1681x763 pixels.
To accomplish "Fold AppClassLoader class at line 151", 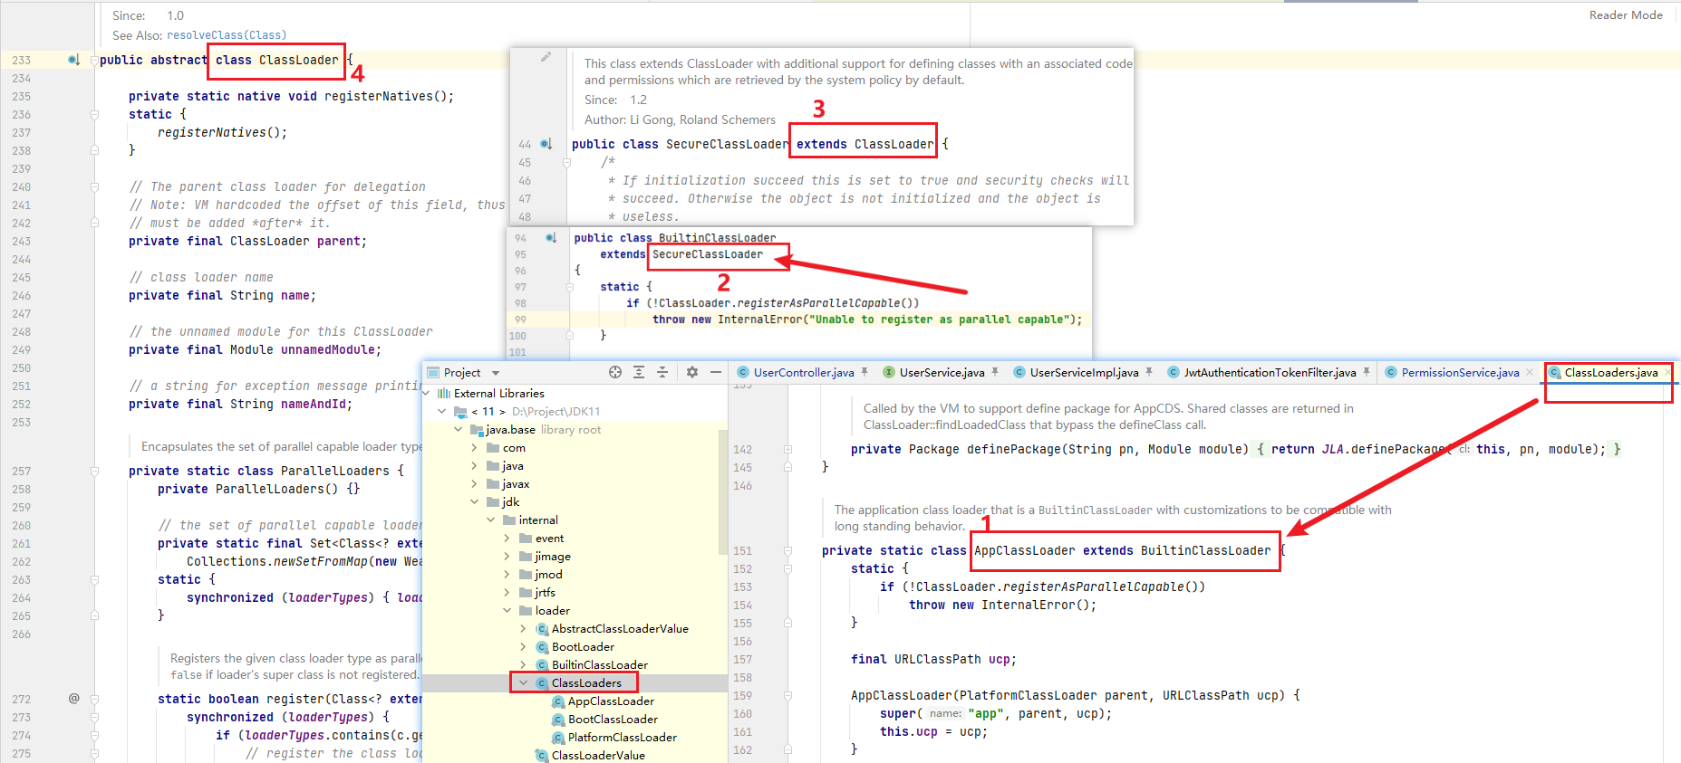I will click(787, 550).
